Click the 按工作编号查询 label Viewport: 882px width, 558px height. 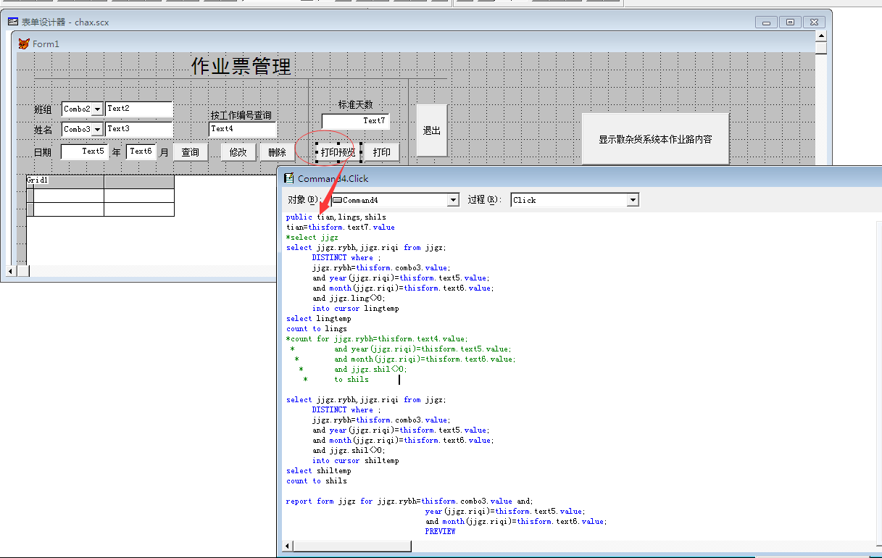coord(241,115)
